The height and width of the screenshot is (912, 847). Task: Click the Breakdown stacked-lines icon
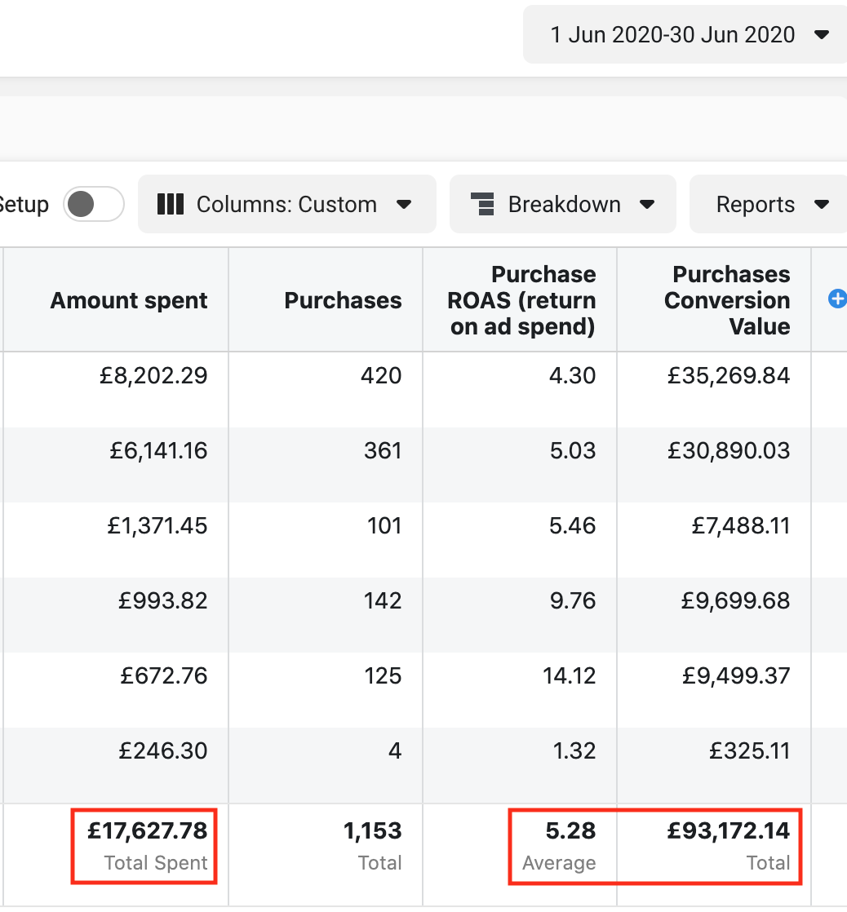click(x=483, y=204)
